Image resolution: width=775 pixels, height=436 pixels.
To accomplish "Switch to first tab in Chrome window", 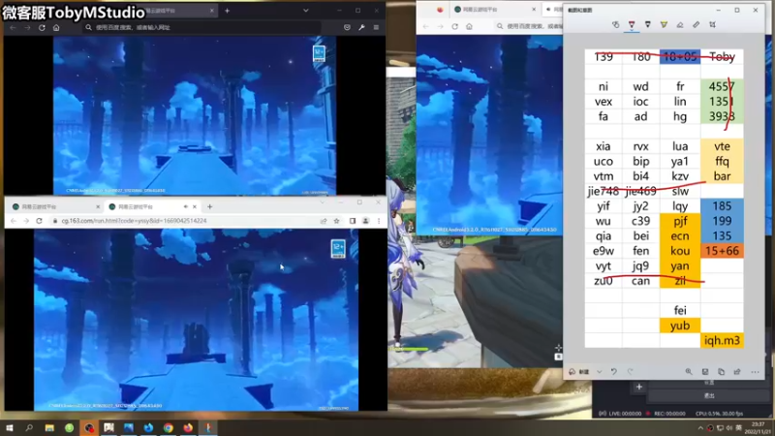I will 56,206.
